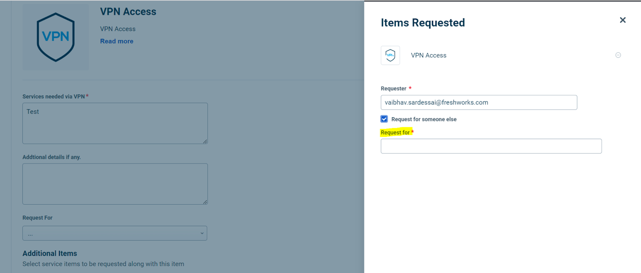Click the Request for someone else label
The width and height of the screenshot is (641, 273).
424,119
